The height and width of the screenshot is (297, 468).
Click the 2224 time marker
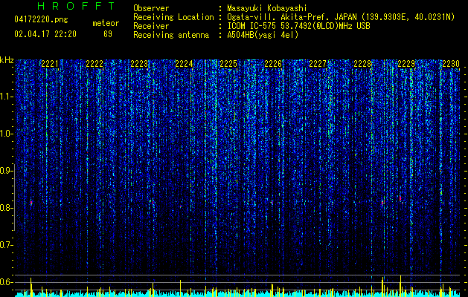pos(184,64)
